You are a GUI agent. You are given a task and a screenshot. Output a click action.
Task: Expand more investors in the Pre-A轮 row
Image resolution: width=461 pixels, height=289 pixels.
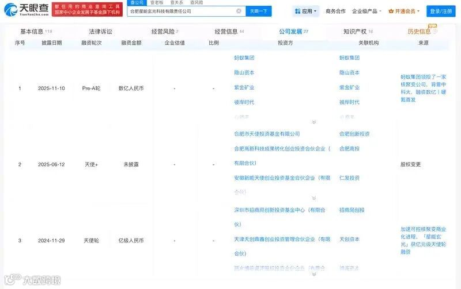(x=314, y=122)
